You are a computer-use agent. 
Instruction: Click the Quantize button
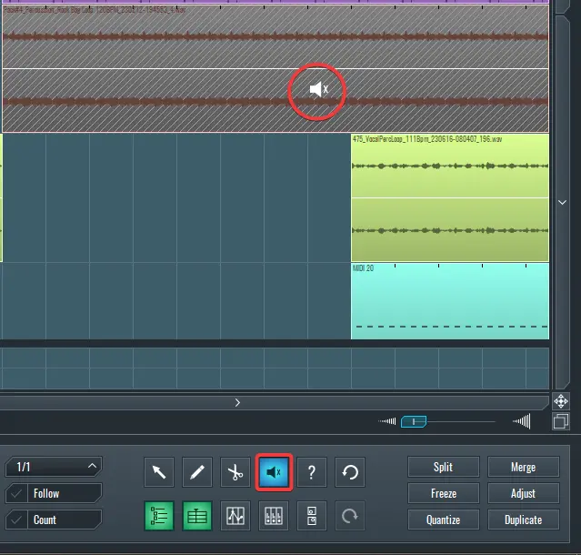[x=443, y=520]
